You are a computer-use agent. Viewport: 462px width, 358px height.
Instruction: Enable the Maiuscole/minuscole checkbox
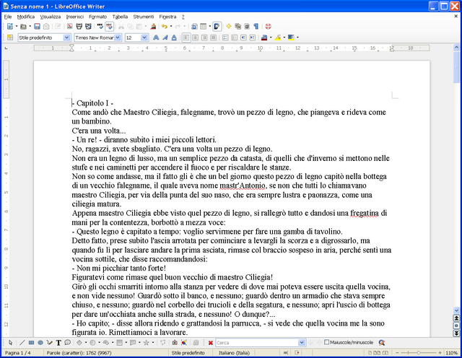pyautogui.click(x=326, y=342)
